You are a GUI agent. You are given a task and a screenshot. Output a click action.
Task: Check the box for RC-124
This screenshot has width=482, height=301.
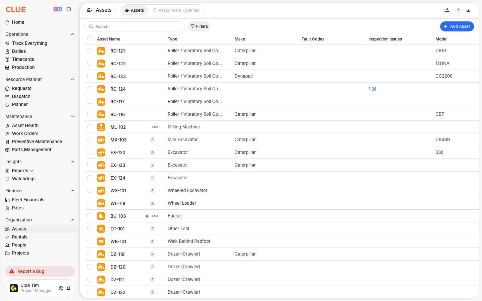[90, 89]
